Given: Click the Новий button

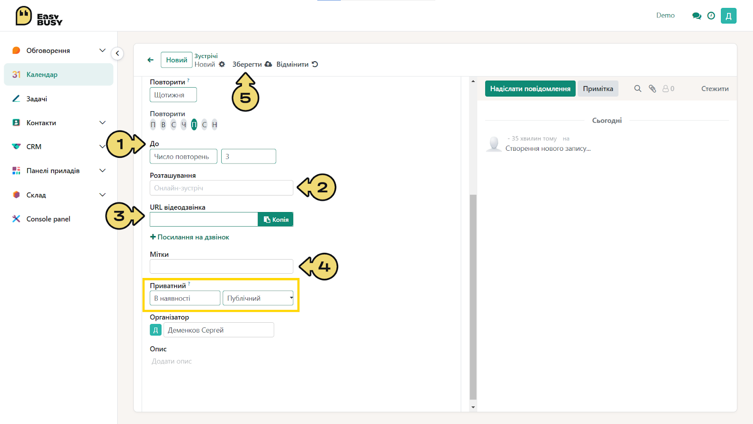Looking at the screenshot, I should [x=176, y=60].
